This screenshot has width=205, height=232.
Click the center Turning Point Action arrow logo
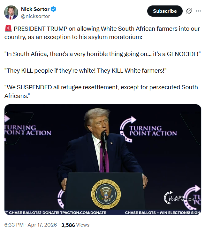pos(148,130)
